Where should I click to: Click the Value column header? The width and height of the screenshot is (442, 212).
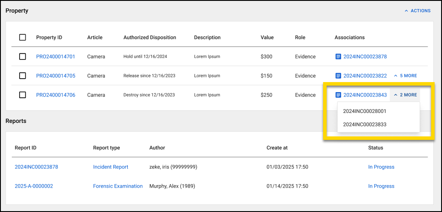267,37
